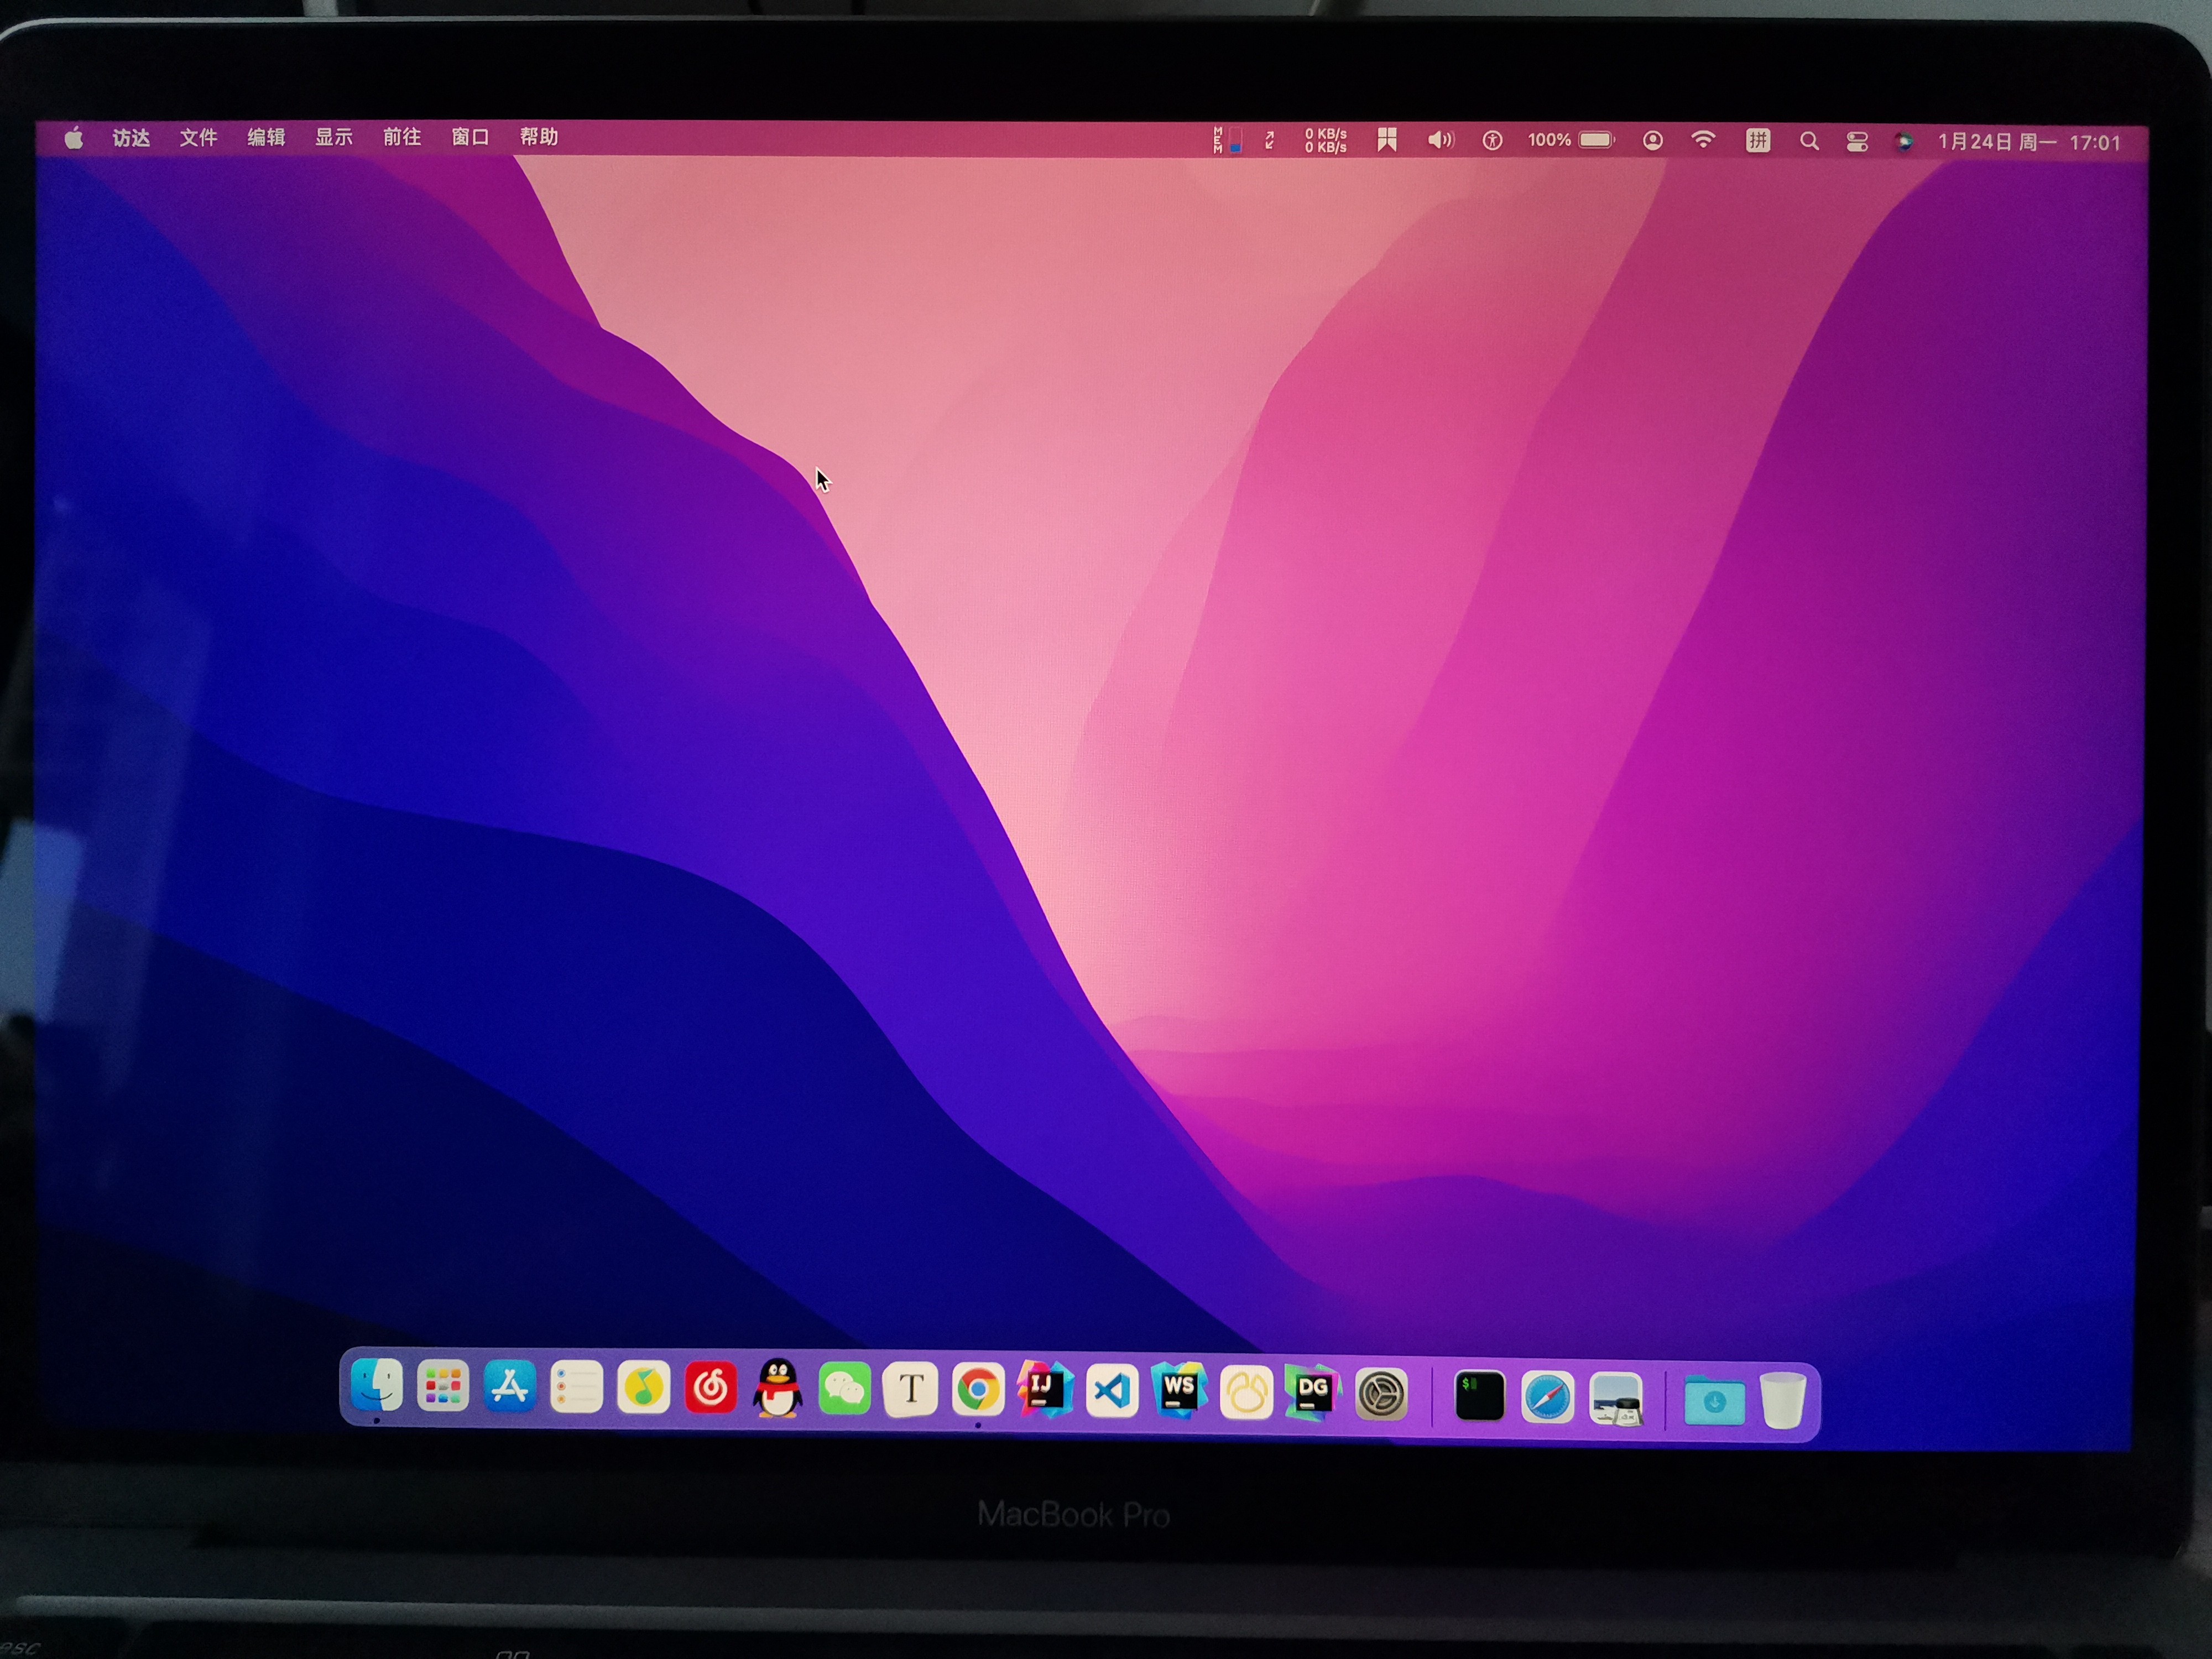Click the date and time display
The image size is (2212, 1659).
pos(2029,142)
